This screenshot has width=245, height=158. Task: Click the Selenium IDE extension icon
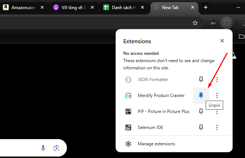(128, 127)
